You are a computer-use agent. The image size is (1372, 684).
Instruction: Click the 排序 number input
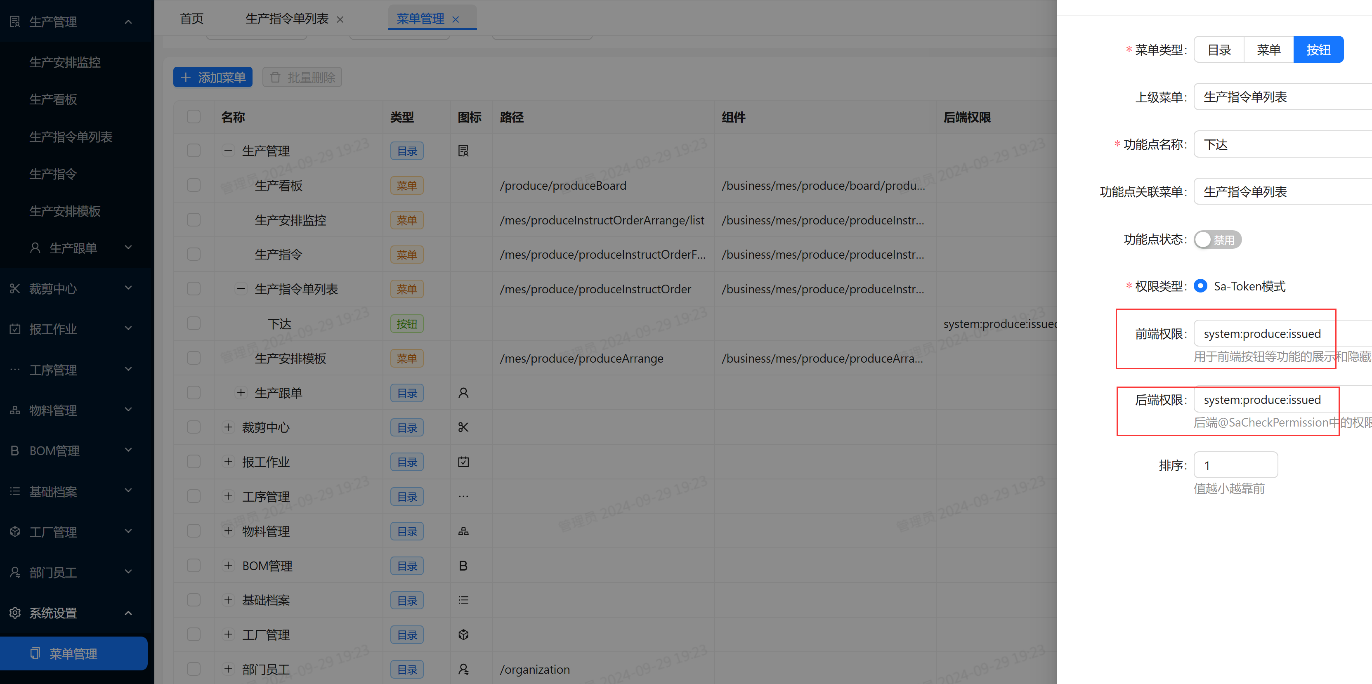(1236, 465)
